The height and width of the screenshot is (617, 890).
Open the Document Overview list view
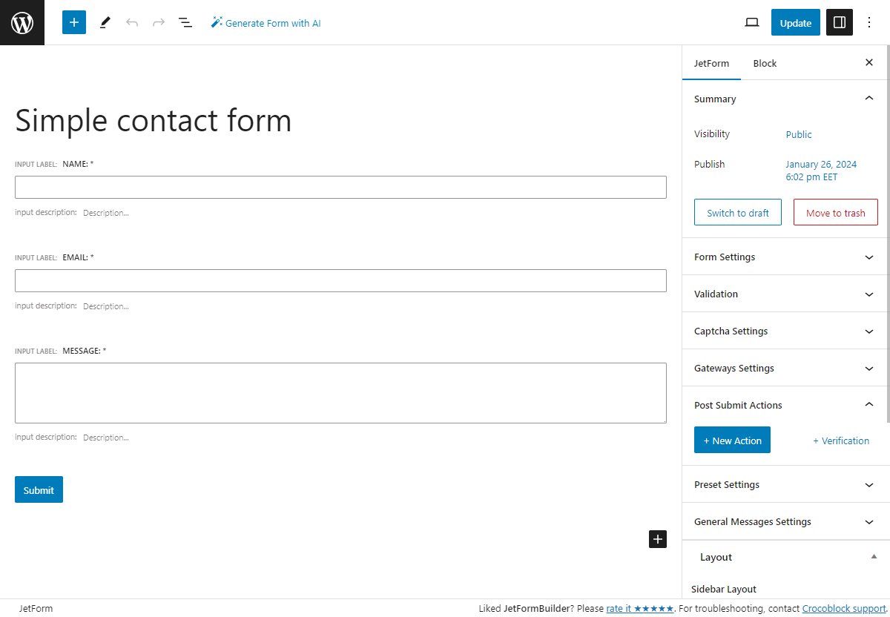tap(185, 22)
